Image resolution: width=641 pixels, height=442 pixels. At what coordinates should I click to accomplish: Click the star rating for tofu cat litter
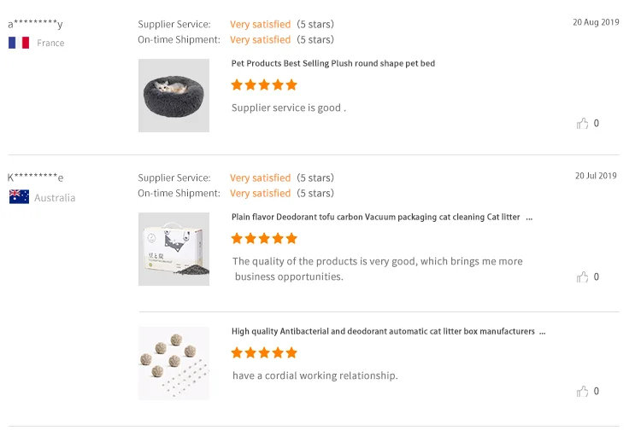tap(264, 239)
